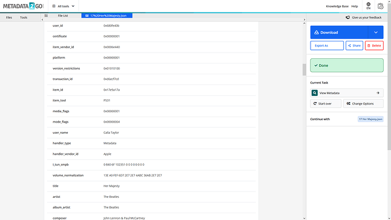Select the i_tun_smpb value
Viewport: 391px width, 220px height.
coord(124,164)
